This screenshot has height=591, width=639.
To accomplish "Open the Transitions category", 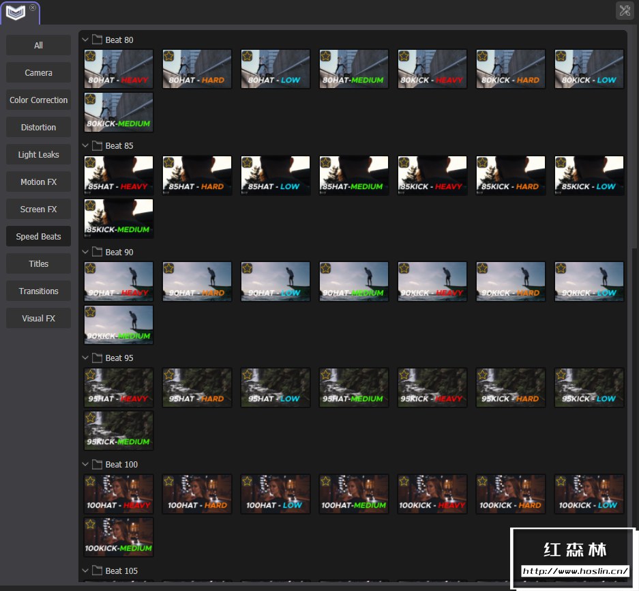I will tap(38, 291).
